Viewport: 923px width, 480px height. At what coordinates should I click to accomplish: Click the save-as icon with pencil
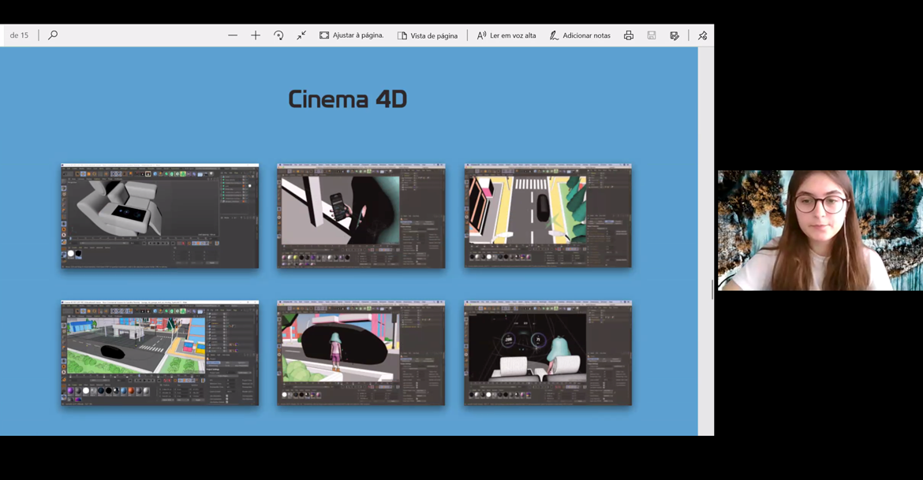click(x=674, y=35)
